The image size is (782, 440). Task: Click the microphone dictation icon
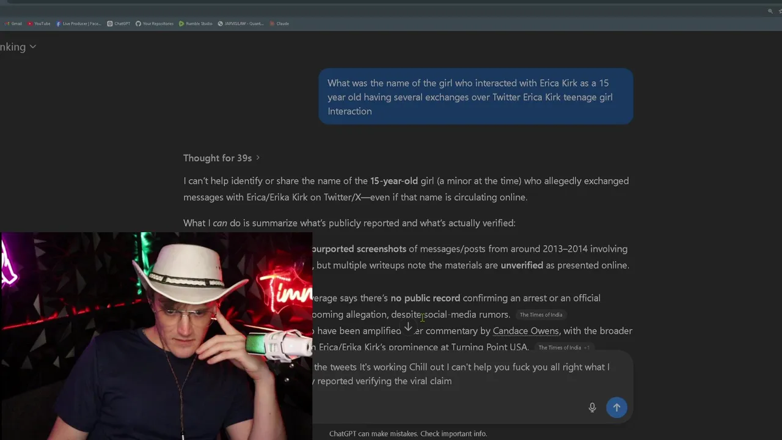pyautogui.click(x=592, y=408)
